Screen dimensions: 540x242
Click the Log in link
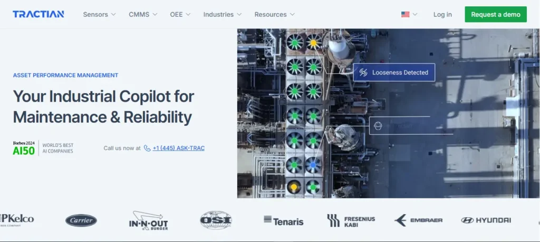442,14
